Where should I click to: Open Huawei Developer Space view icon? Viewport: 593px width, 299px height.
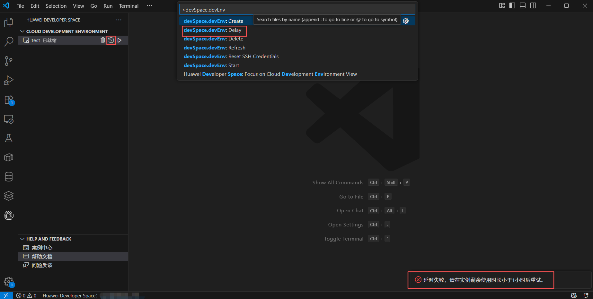9,215
